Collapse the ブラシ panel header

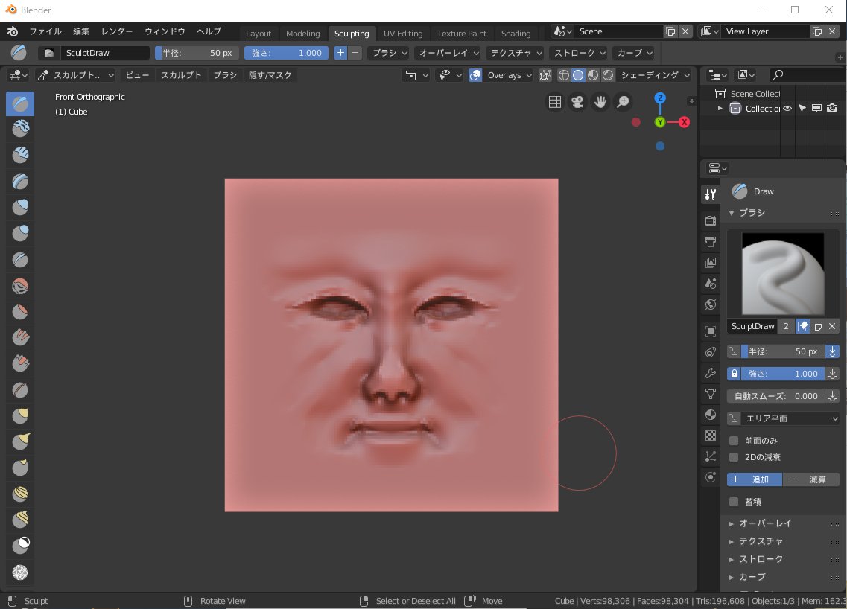pos(752,213)
